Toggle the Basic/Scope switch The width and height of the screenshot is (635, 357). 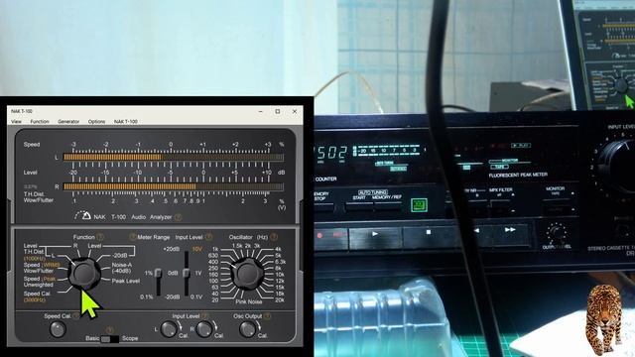click(x=109, y=339)
